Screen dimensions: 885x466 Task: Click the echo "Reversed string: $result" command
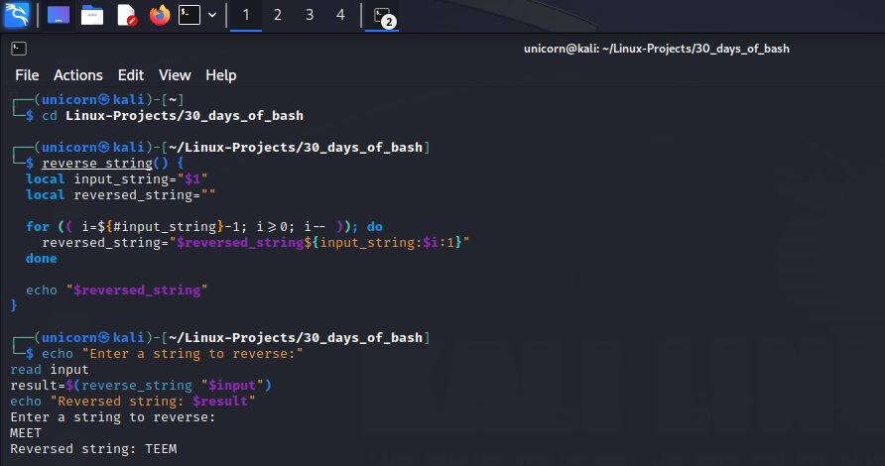point(133,402)
